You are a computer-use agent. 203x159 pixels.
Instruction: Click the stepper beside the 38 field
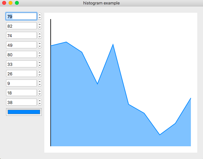[40, 102]
